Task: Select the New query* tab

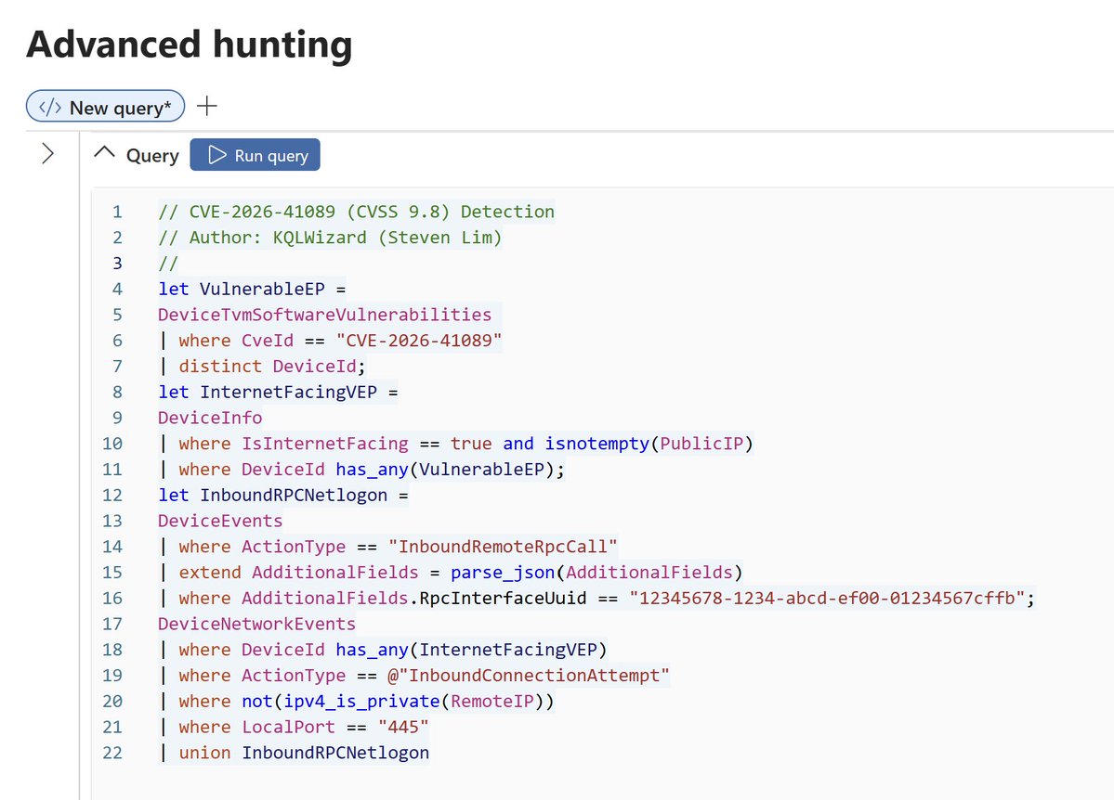Action: 105,107
